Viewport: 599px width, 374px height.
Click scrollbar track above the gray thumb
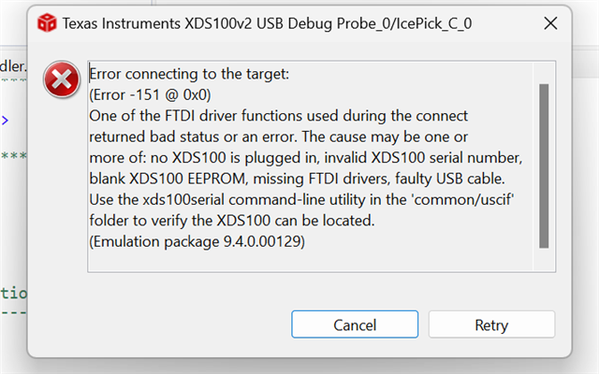click(x=544, y=73)
